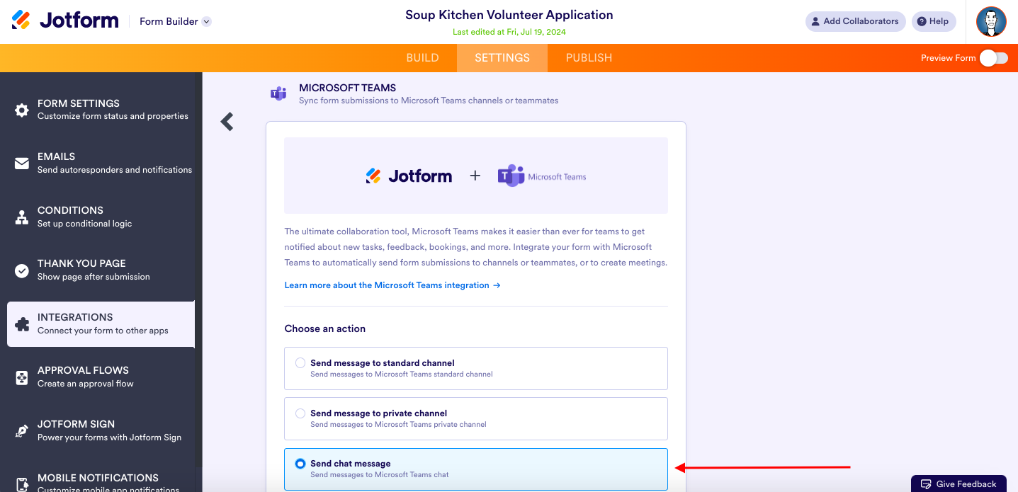Screen dimensions: 1018x492
Task: Select Send chat message option
Action: pyautogui.click(x=476, y=469)
